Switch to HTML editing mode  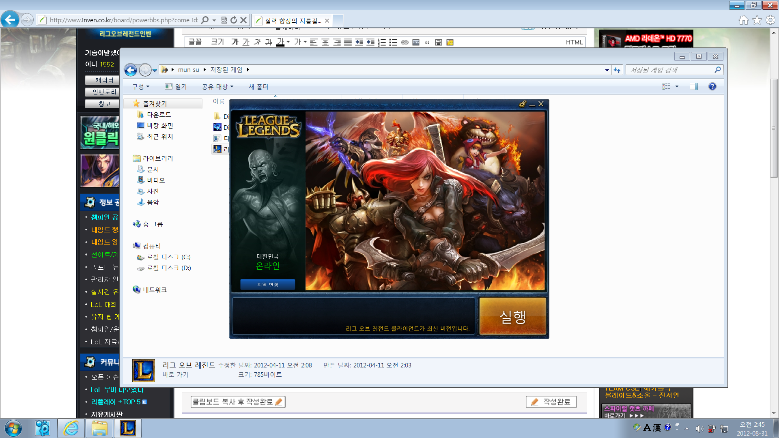coord(574,42)
